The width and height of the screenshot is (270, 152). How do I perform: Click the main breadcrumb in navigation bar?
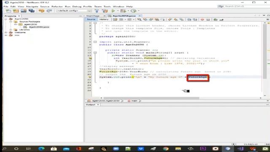[x=134, y=101]
